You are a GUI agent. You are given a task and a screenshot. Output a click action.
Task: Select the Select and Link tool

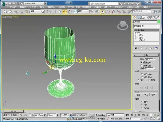click(16, 12)
